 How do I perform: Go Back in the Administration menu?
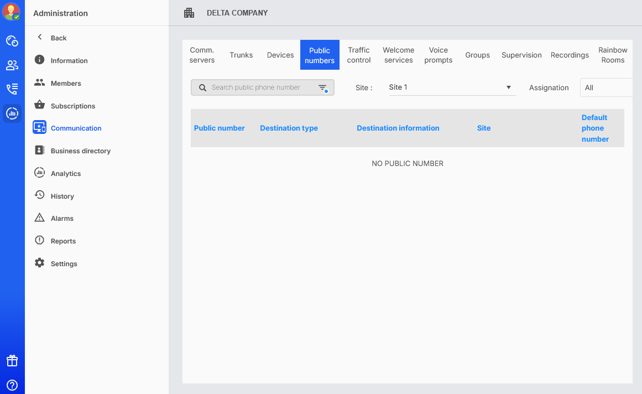click(58, 38)
